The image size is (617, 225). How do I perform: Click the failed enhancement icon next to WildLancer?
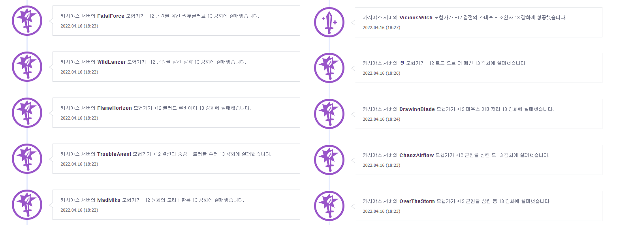click(x=27, y=67)
